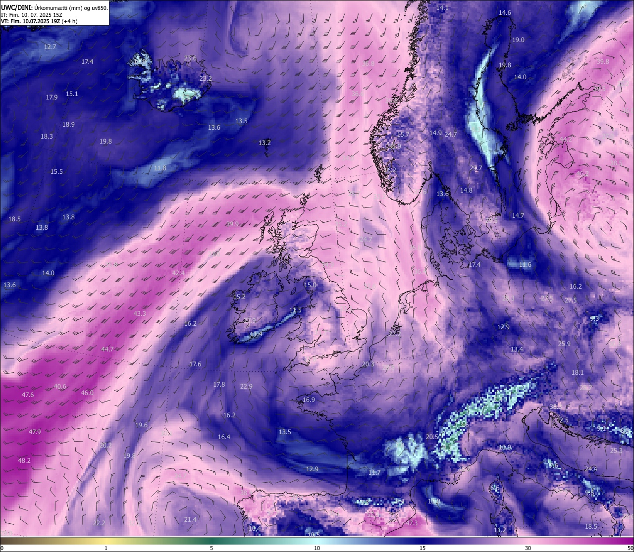This screenshot has width=634, height=552.
Task: Click the 15.2 value over western Ireland
Action: click(239, 297)
